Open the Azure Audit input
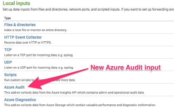Viewport: 174px width, 108px height. click(x=14, y=87)
